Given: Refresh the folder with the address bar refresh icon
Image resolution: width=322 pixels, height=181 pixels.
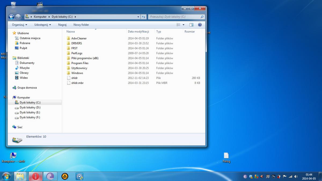Looking at the screenshot, I should [144, 17].
